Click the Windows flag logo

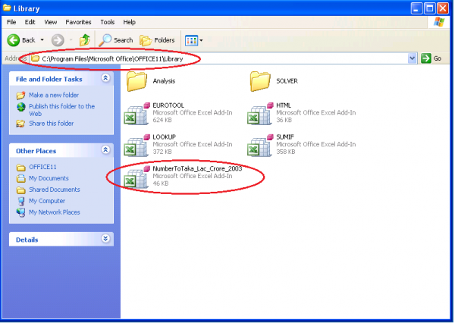coord(439,22)
